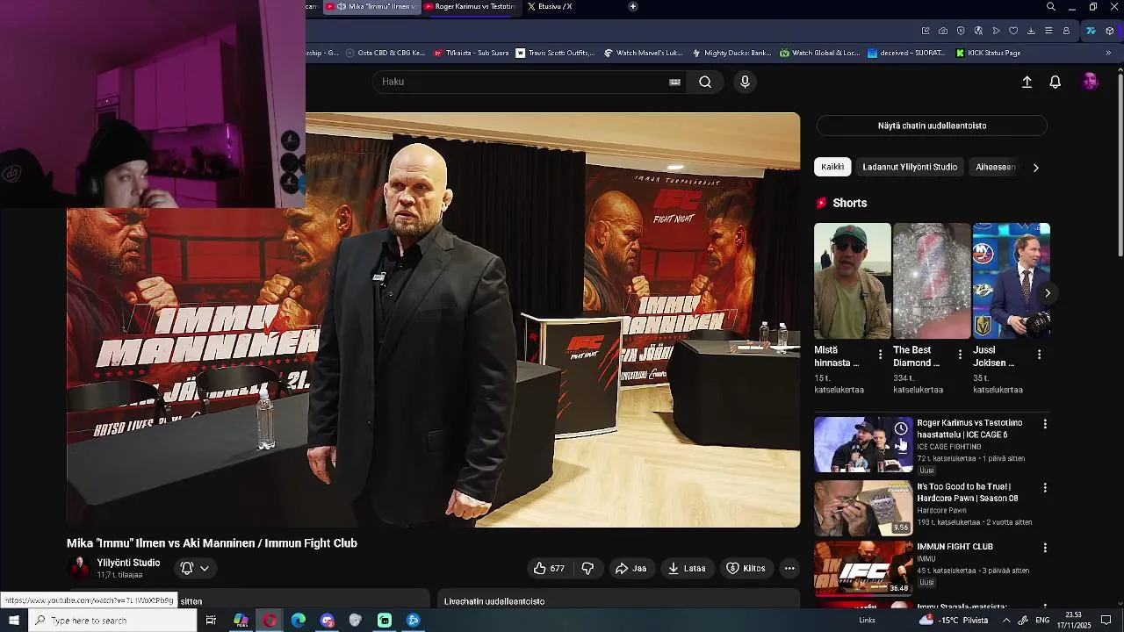This screenshot has height=632, width=1124.
Task: Like the video showing 677 likes
Action: click(550, 568)
